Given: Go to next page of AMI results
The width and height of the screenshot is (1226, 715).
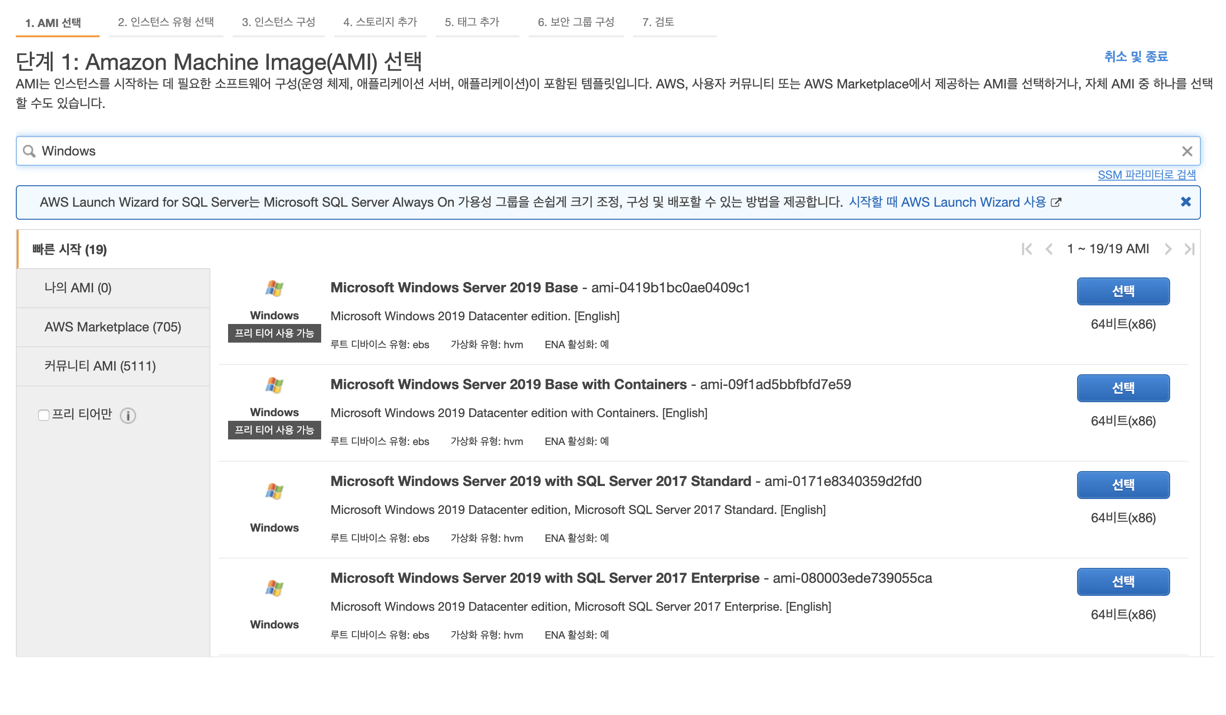Looking at the screenshot, I should click(1168, 249).
